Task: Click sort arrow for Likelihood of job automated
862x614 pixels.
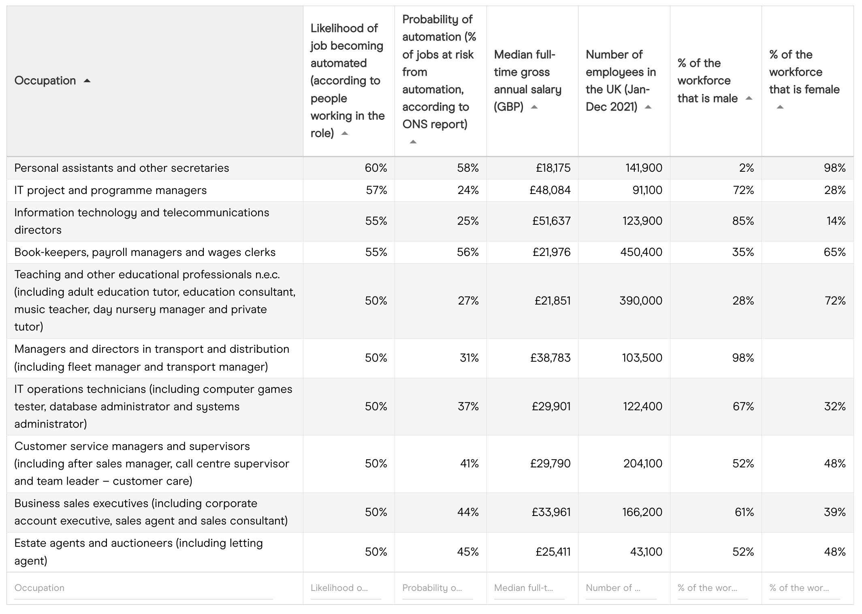Action: 345,134
